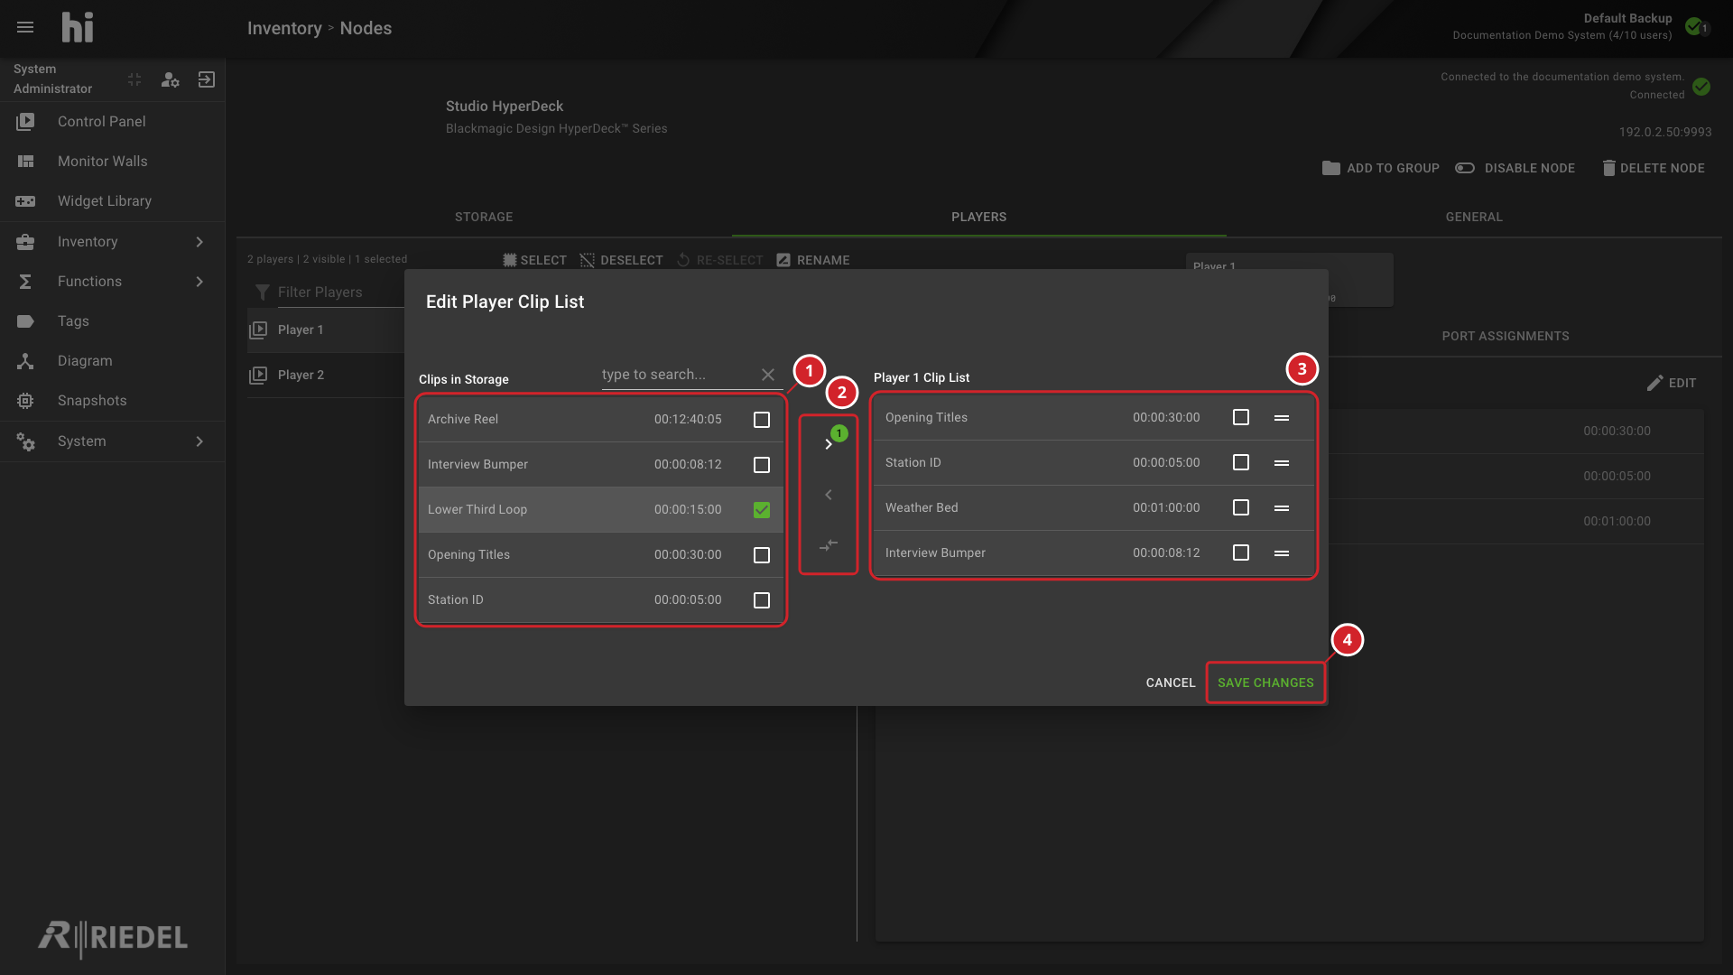This screenshot has height=975, width=1733.
Task: Switch to the Storage tab
Action: 484,217
